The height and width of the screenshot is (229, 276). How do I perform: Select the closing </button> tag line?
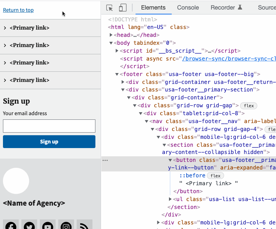pyautogui.click(x=188, y=191)
